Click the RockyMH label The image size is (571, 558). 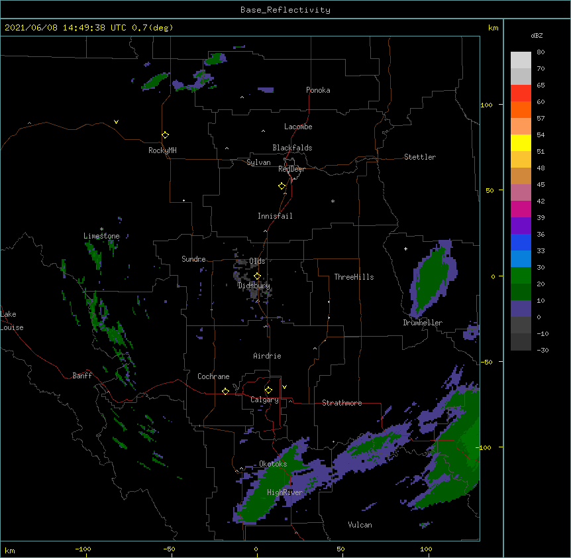[162, 150]
